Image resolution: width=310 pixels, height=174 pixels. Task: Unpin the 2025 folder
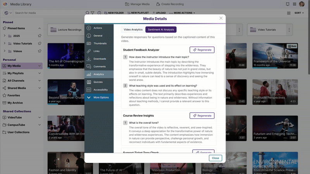point(40,36)
